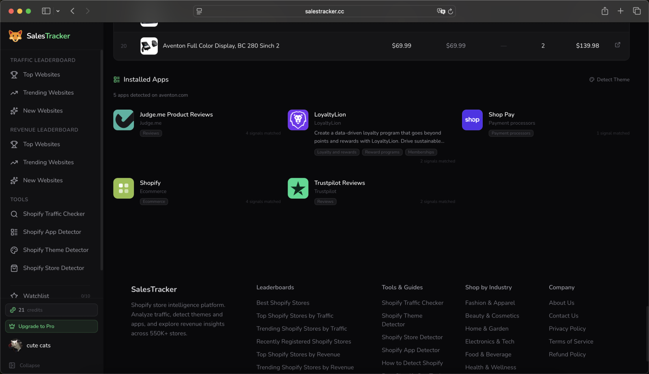Click the Trustpilot star icon
Viewport: 649px width, 374px height.
click(x=298, y=188)
